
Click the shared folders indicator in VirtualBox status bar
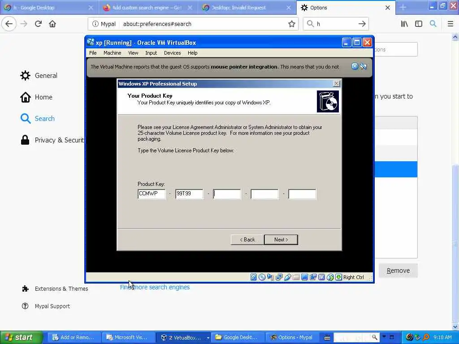pyautogui.click(x=296, y=277)
